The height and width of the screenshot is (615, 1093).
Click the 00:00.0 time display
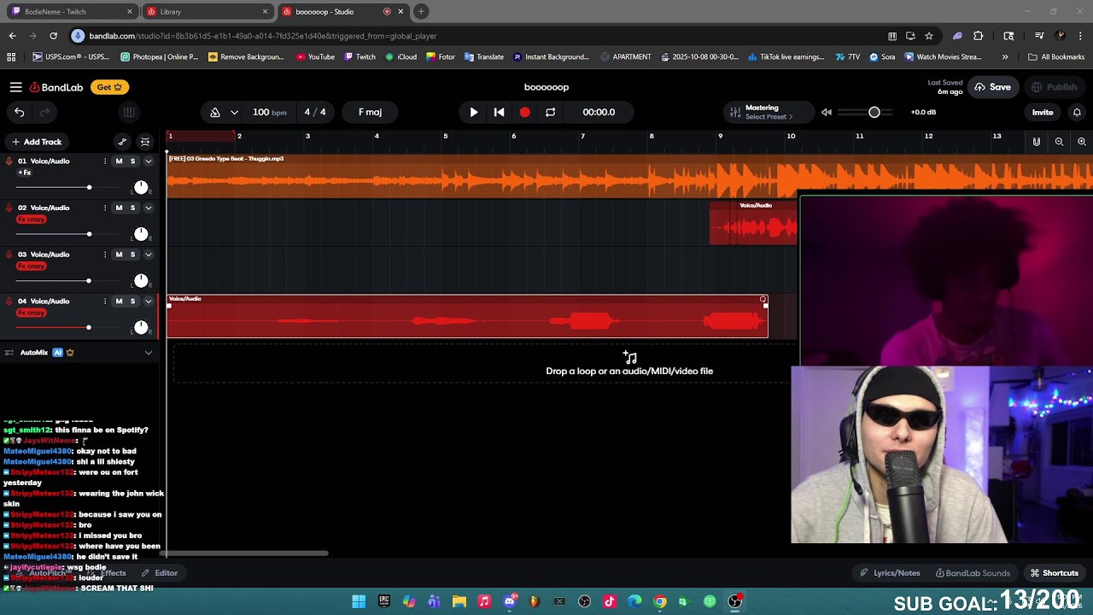(599, 112)
